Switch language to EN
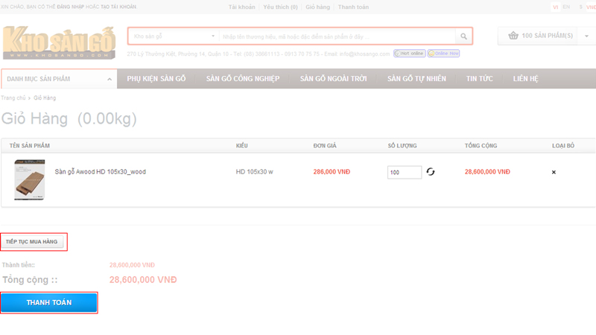The image size is (596, 335). pyautogui.click(x=567, y=7)
